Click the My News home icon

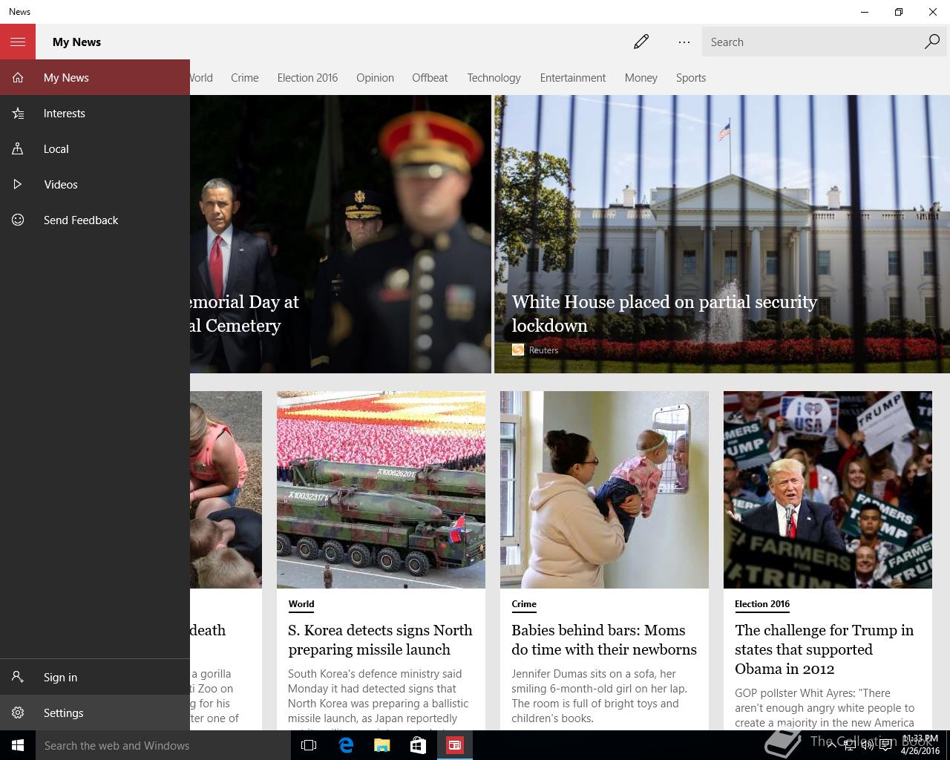coord(18,77)
